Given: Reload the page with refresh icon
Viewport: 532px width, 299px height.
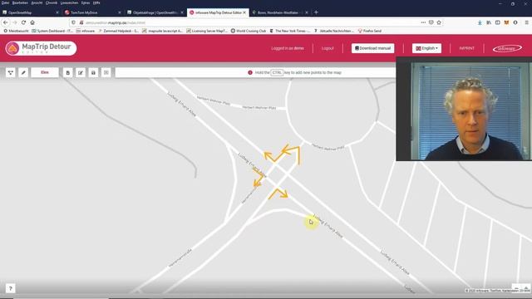Looking at the screenshot, I should (x=23, y=22).
